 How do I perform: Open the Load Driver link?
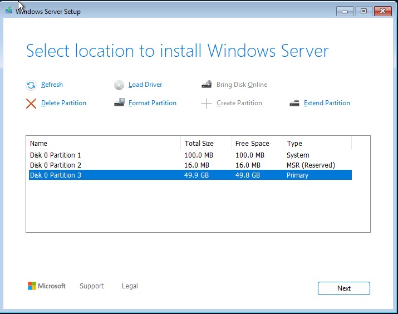145,85
